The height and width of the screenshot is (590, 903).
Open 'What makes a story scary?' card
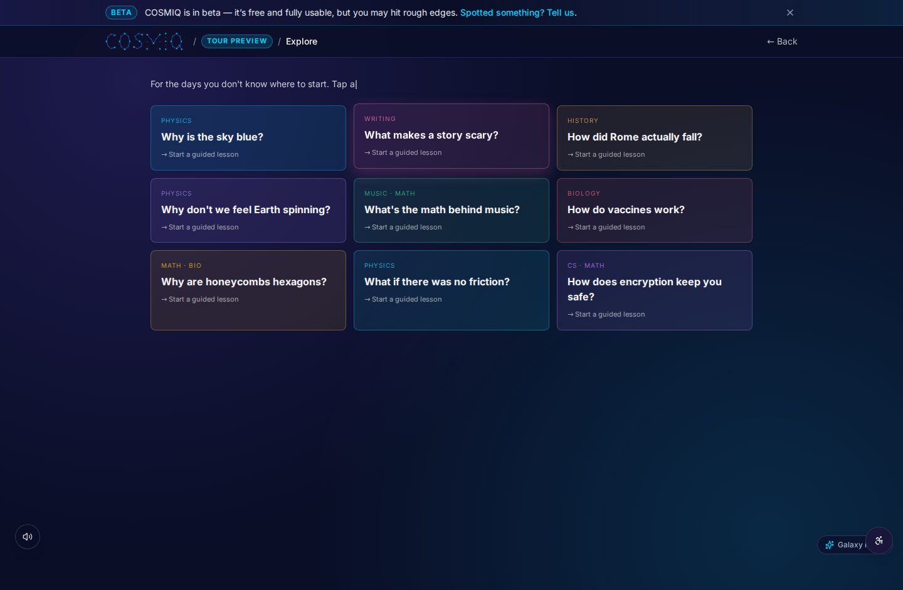point(451,136)
